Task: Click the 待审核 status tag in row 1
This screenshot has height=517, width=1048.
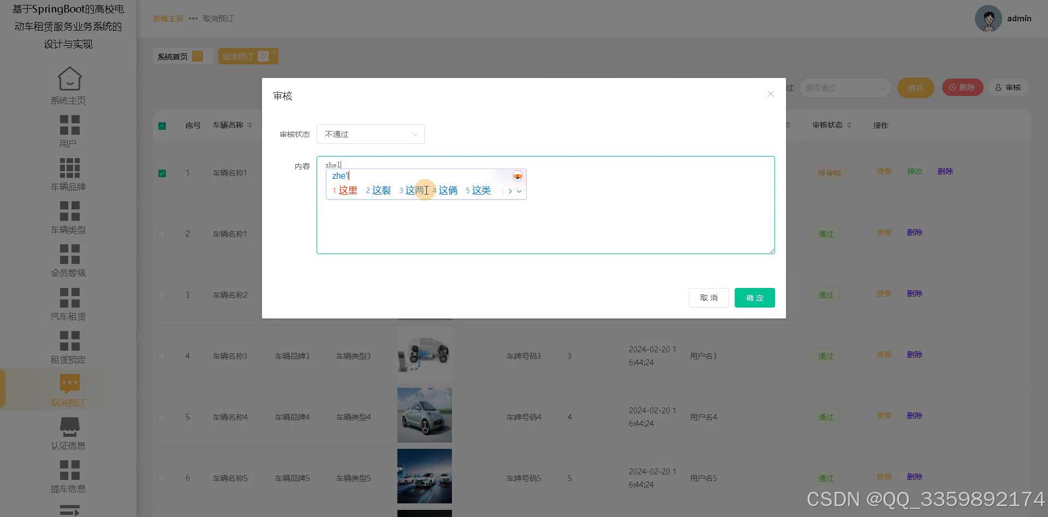Action: pyautogui.click(x=829, y=173)
